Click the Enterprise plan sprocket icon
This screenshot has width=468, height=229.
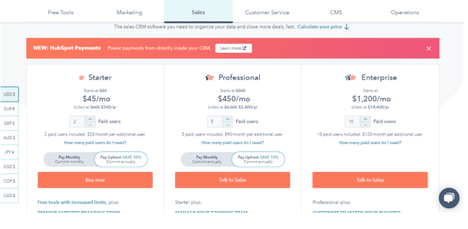point(351,78)
